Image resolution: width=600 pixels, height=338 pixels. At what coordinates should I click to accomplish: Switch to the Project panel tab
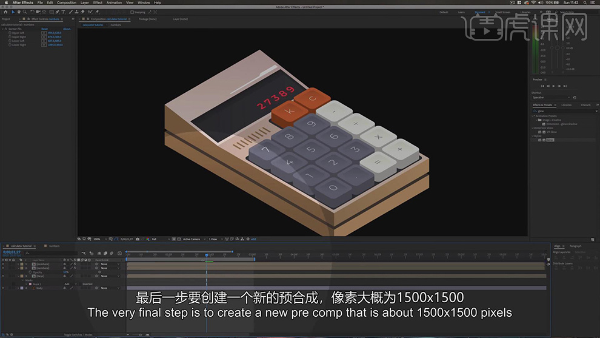[x=6, y=19]
